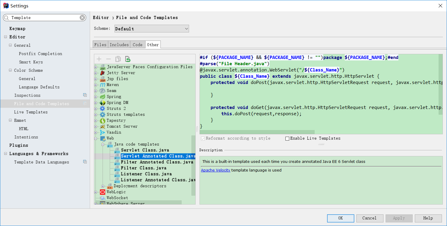Toggle the Reformat according to style checkbox

tap(203, 138)
